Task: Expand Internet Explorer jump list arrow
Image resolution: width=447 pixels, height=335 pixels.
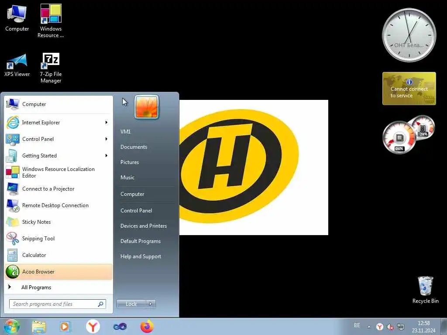Action: (x=107, y=123)
